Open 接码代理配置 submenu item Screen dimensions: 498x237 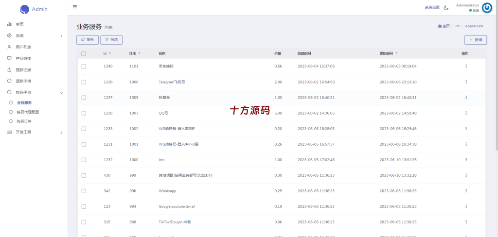point(28,112)
